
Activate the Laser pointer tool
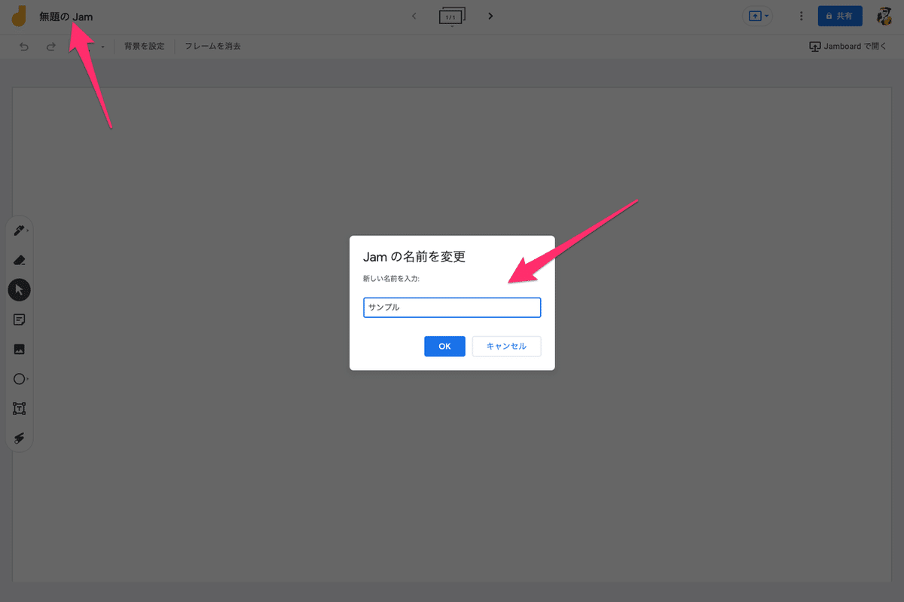(x=20, y=438)
